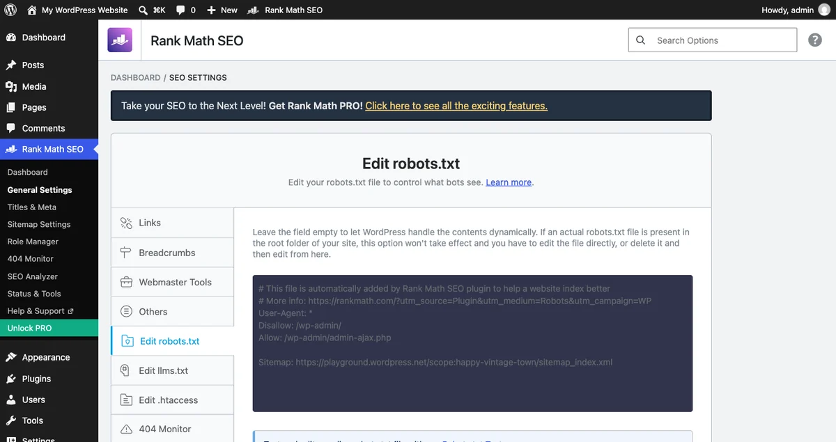Open My WordPress Website home link
The width and height of the screenshot is (836, 442).
tap(77, 10)
